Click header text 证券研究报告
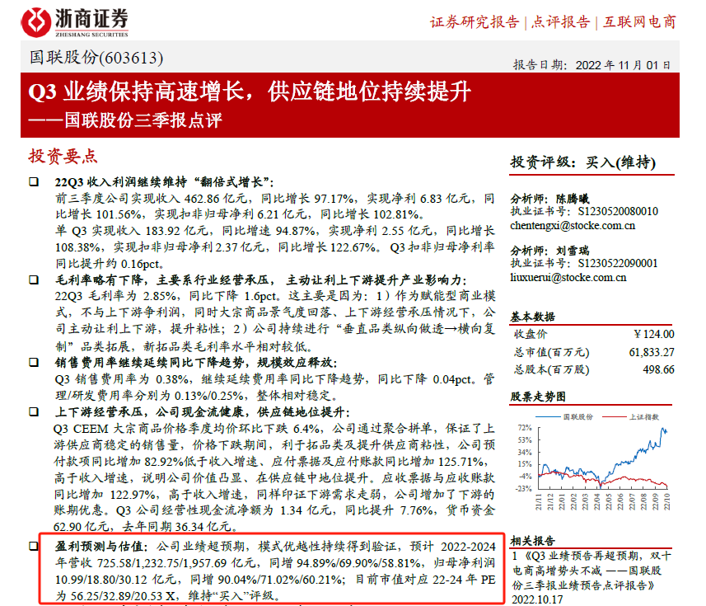The image size is (706, 606). [475, 22]
